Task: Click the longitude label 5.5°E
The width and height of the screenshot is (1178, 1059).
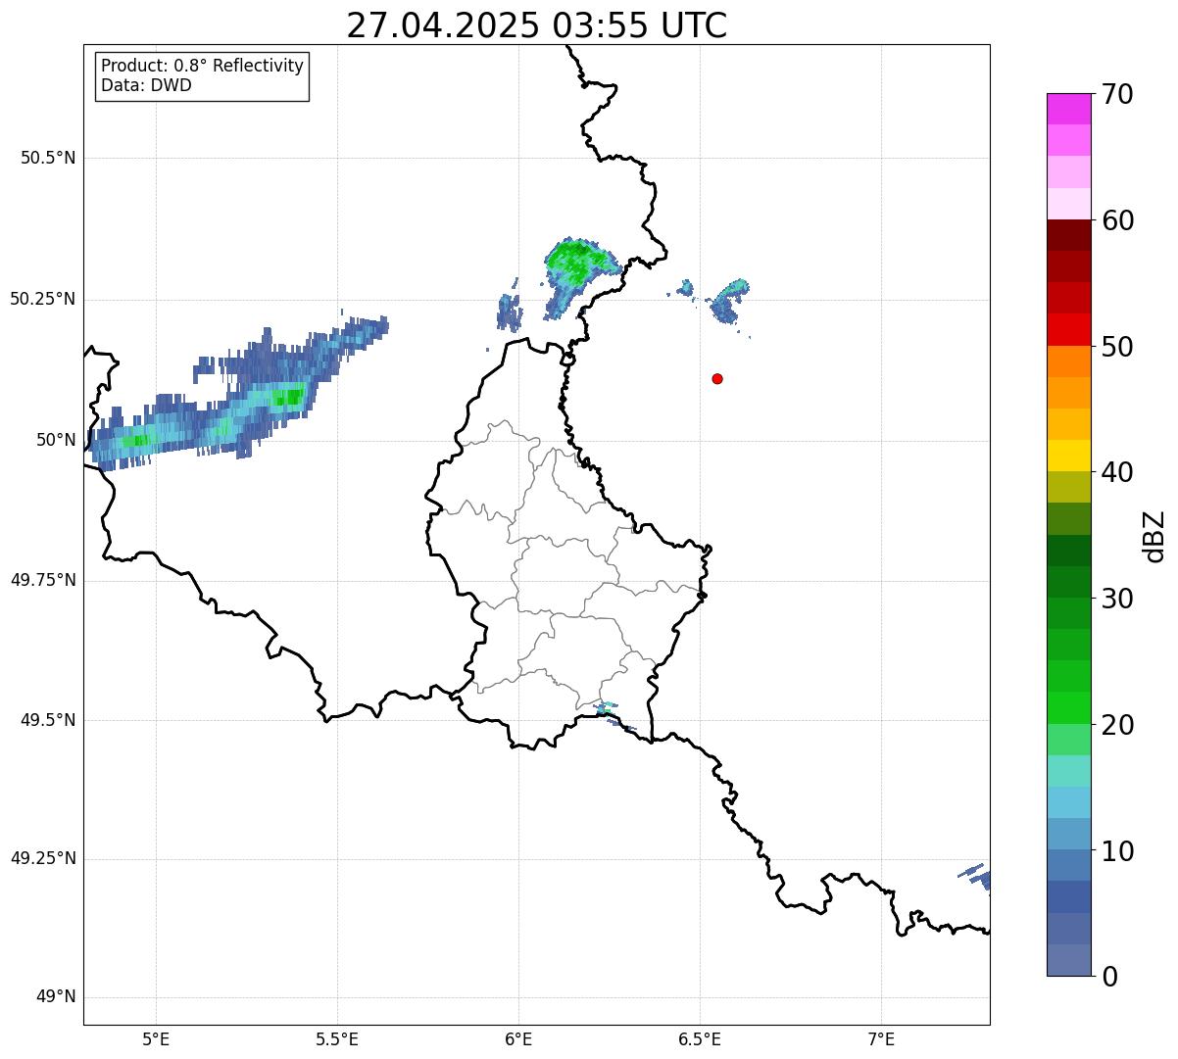Action: 337,1038
